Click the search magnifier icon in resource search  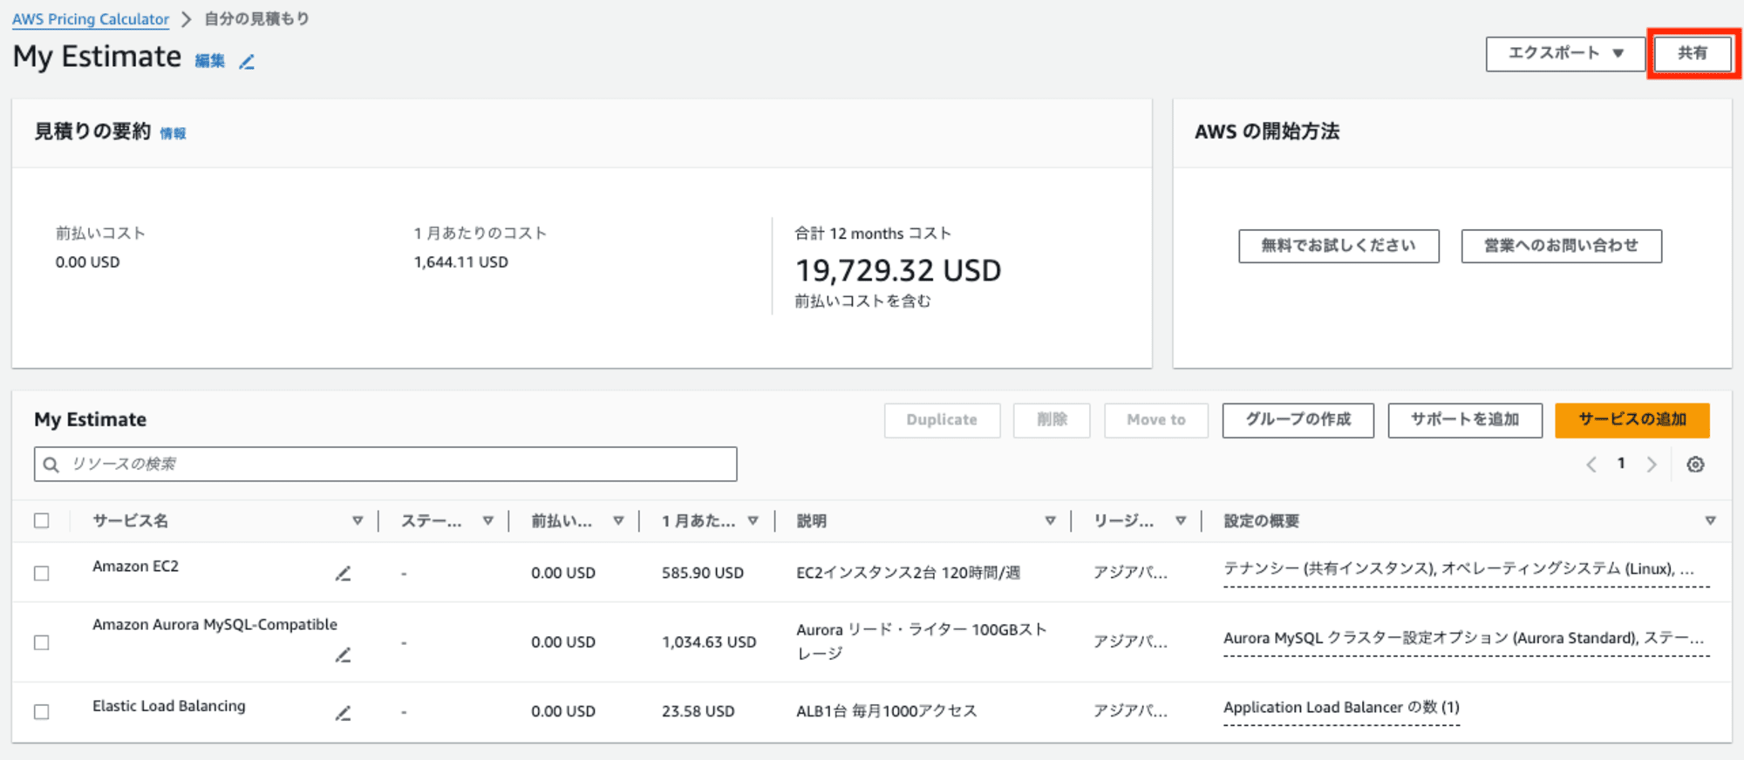pos(51,465)
